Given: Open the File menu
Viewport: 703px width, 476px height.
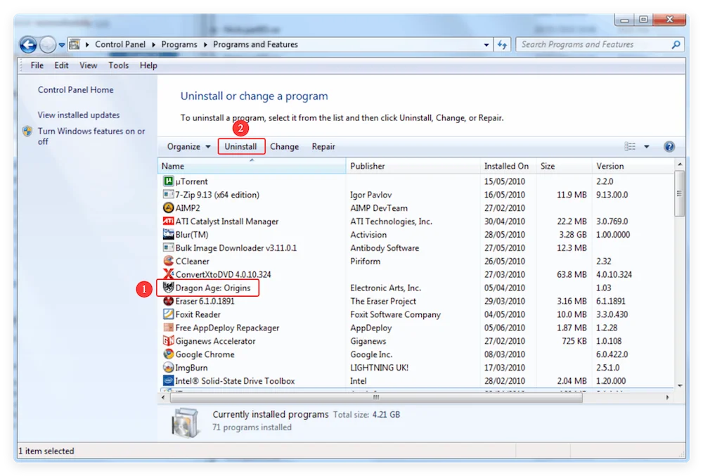Looking at the screenshot, I should pyautogui.click(x=37, y=65).
